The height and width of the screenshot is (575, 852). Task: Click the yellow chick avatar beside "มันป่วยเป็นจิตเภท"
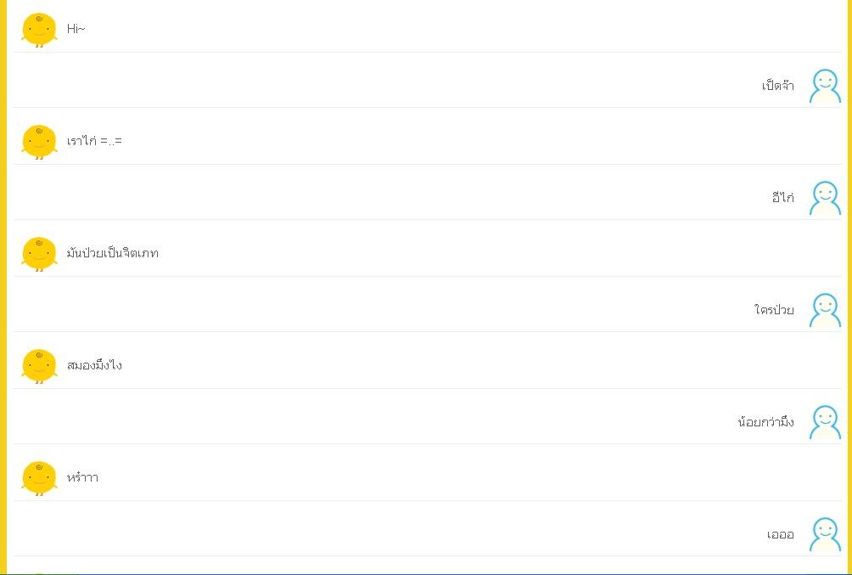(39, 254)
